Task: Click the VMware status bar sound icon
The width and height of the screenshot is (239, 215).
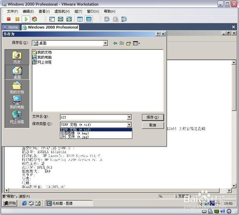Action: 223,211
